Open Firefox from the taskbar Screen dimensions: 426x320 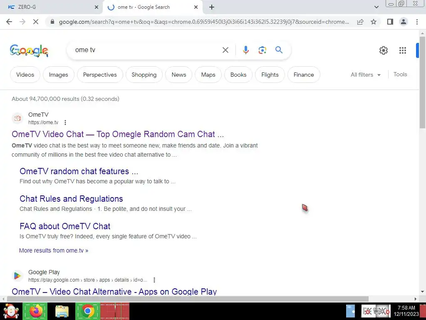tap(35, 311)
